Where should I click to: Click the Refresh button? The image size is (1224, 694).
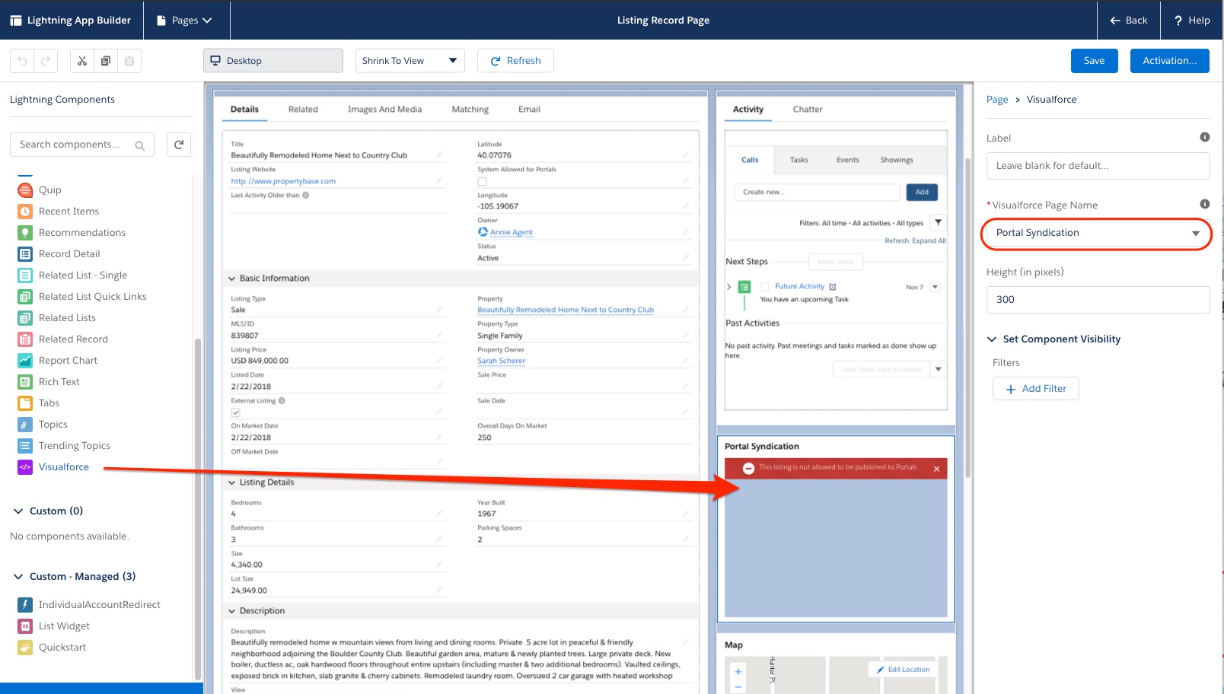515,61
